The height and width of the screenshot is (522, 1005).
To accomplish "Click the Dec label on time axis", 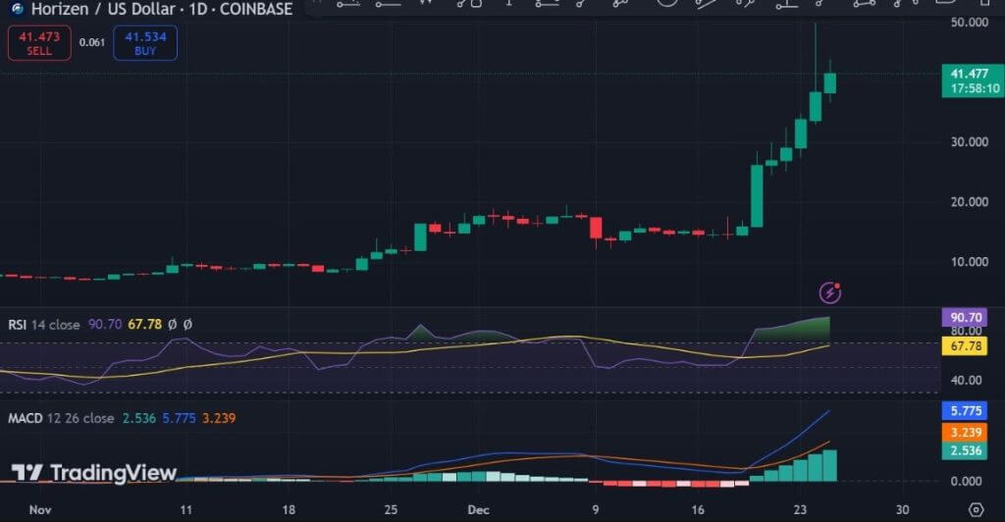I will (x=479, y=510).
